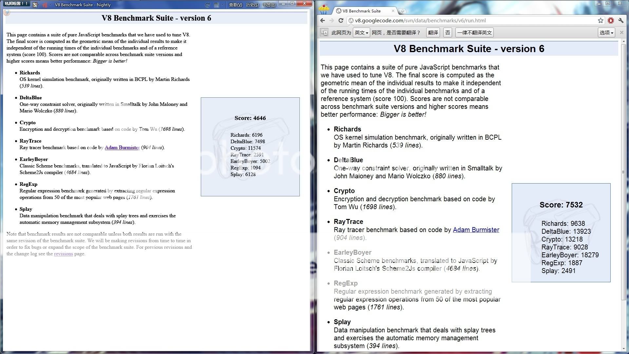Open the 历史(S) menu in Nightly
The height and width of the screenshot is (354, 629).
pyautogui.click(x=252, y=5)
